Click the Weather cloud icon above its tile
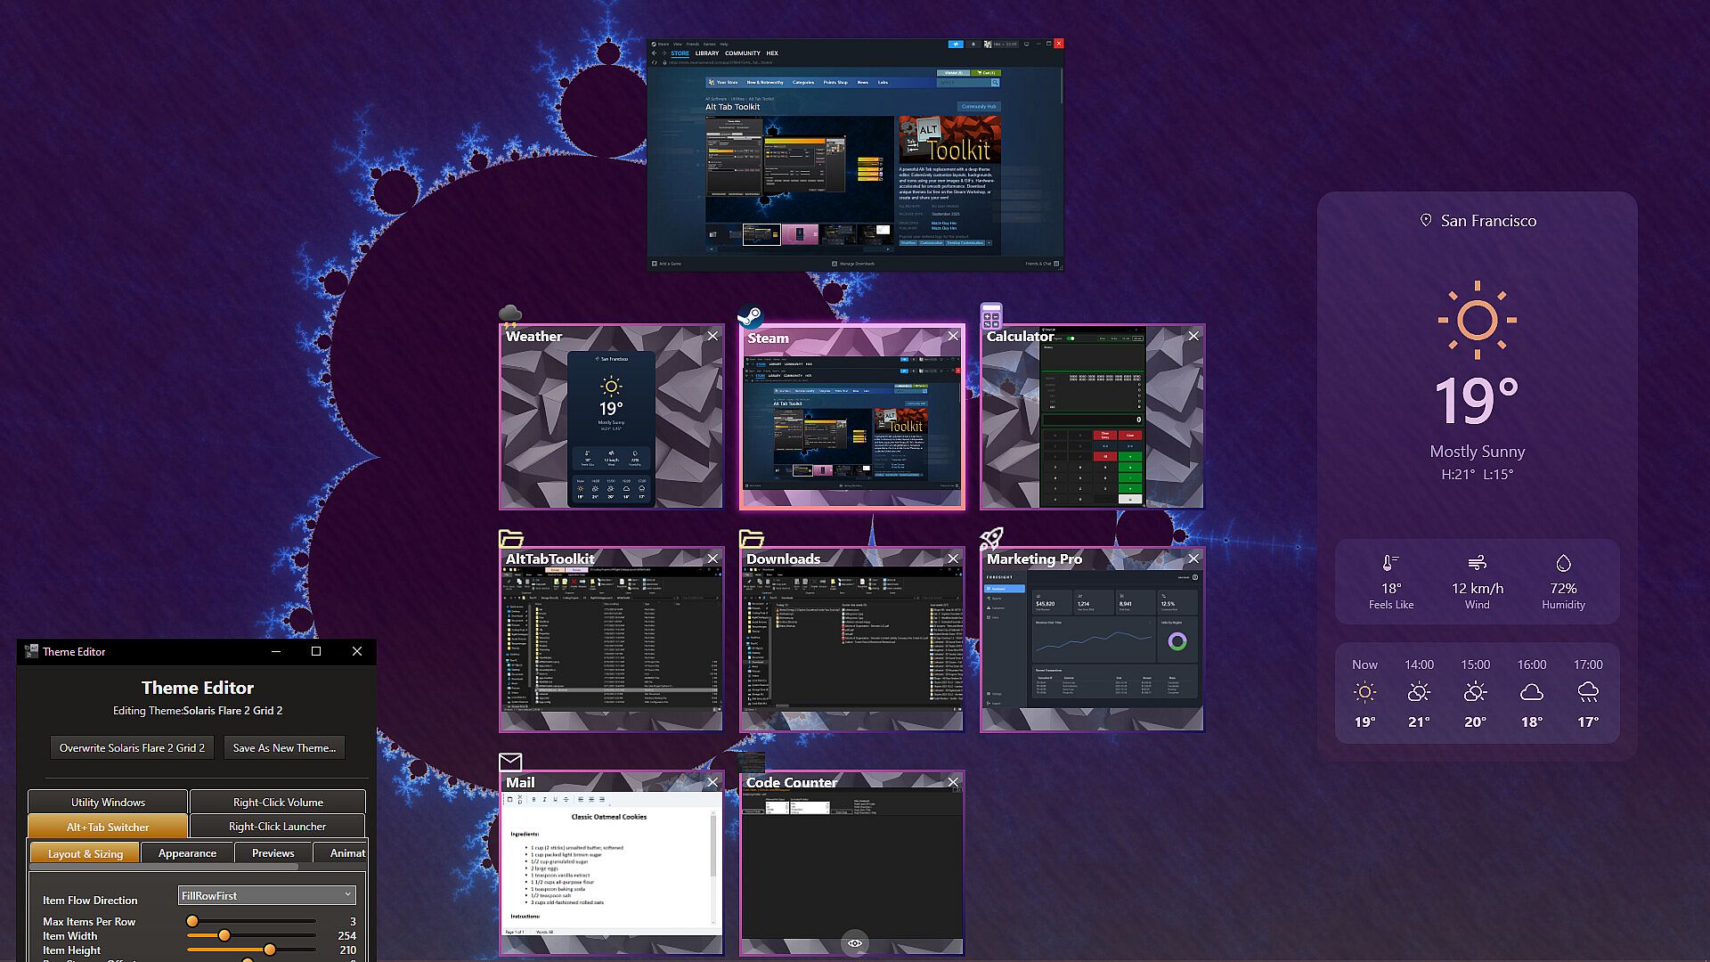Image resolution: width=1710 pixels, height=962 pixels. 510,314
